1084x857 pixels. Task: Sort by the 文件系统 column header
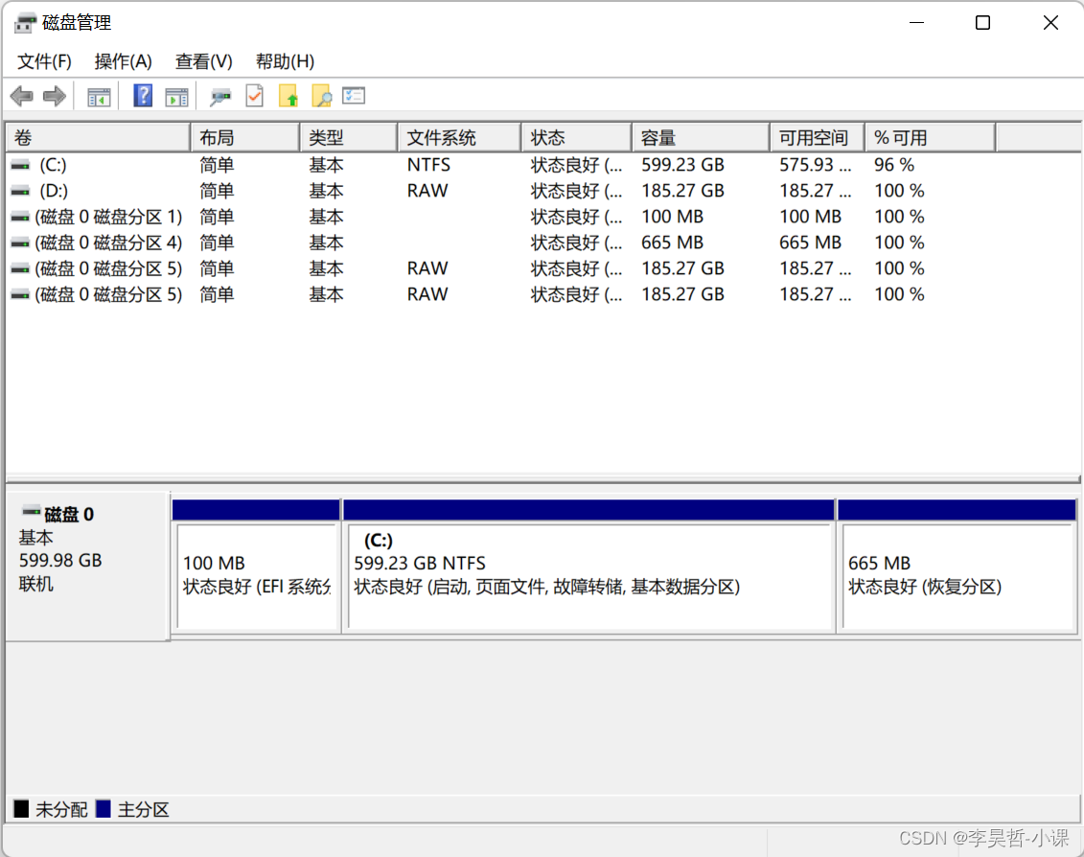click(460, 138)
